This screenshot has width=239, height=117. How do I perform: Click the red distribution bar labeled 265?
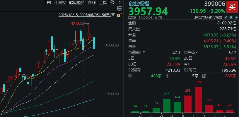188,104
